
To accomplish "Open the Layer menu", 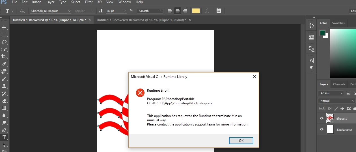I will [x=50, y=2].
